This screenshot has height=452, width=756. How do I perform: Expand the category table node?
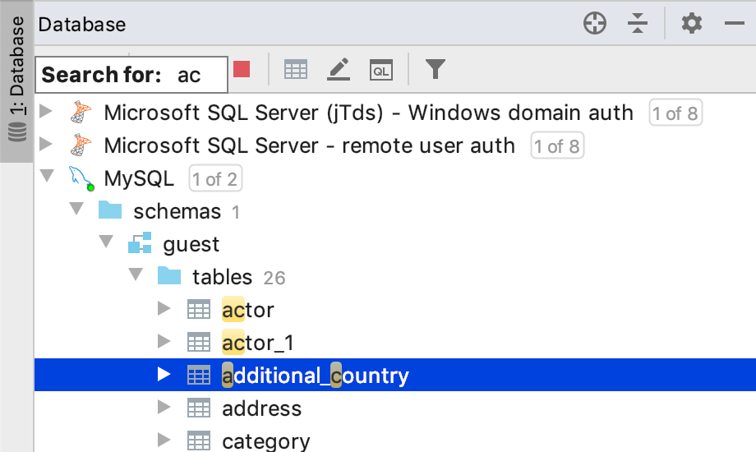pos(164,440)
